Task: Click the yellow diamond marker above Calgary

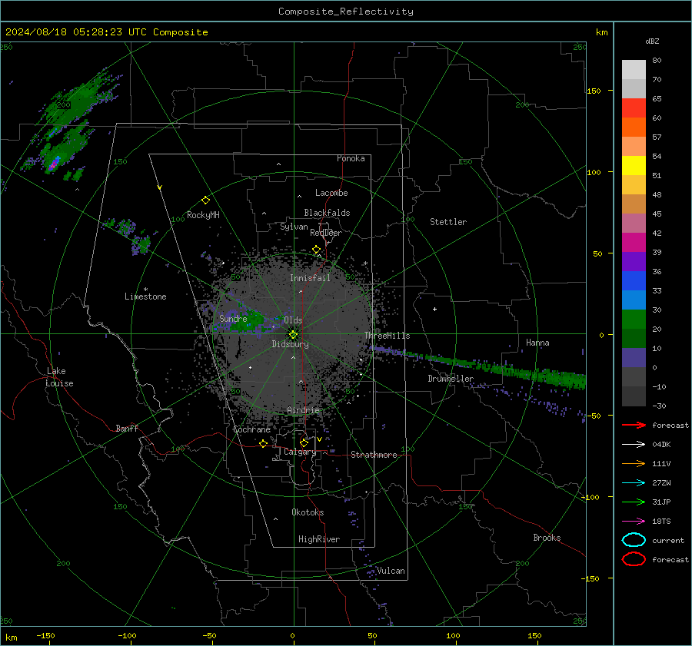Action: (304, 442)
